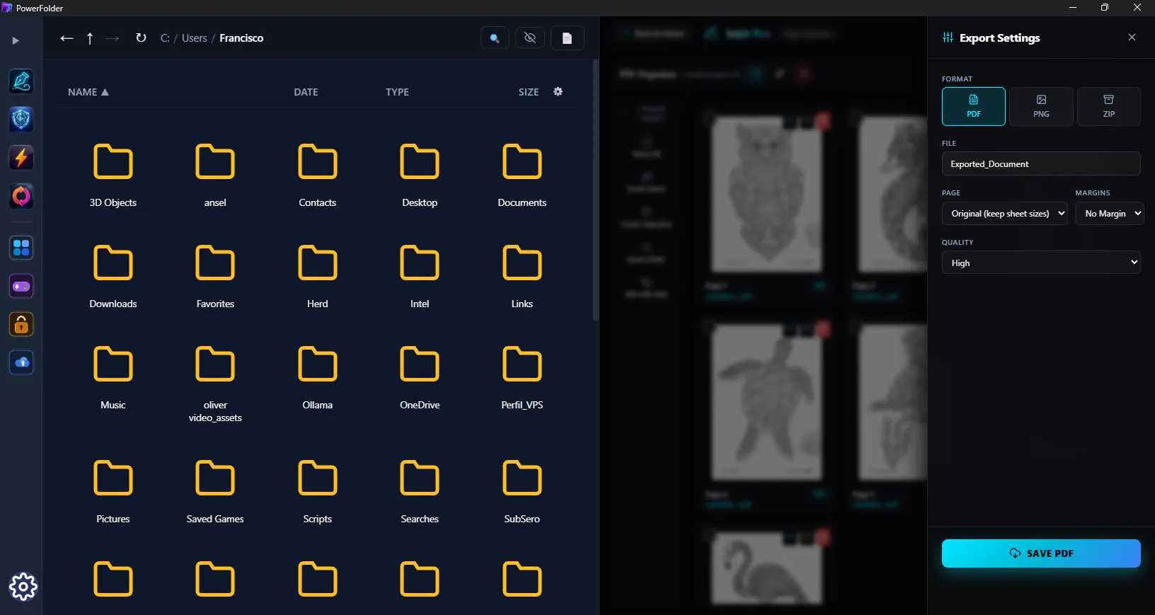Open the Page size dropdown
Image resolution: width=1155 pixels, height=615 pixels.
(1004, 214)
